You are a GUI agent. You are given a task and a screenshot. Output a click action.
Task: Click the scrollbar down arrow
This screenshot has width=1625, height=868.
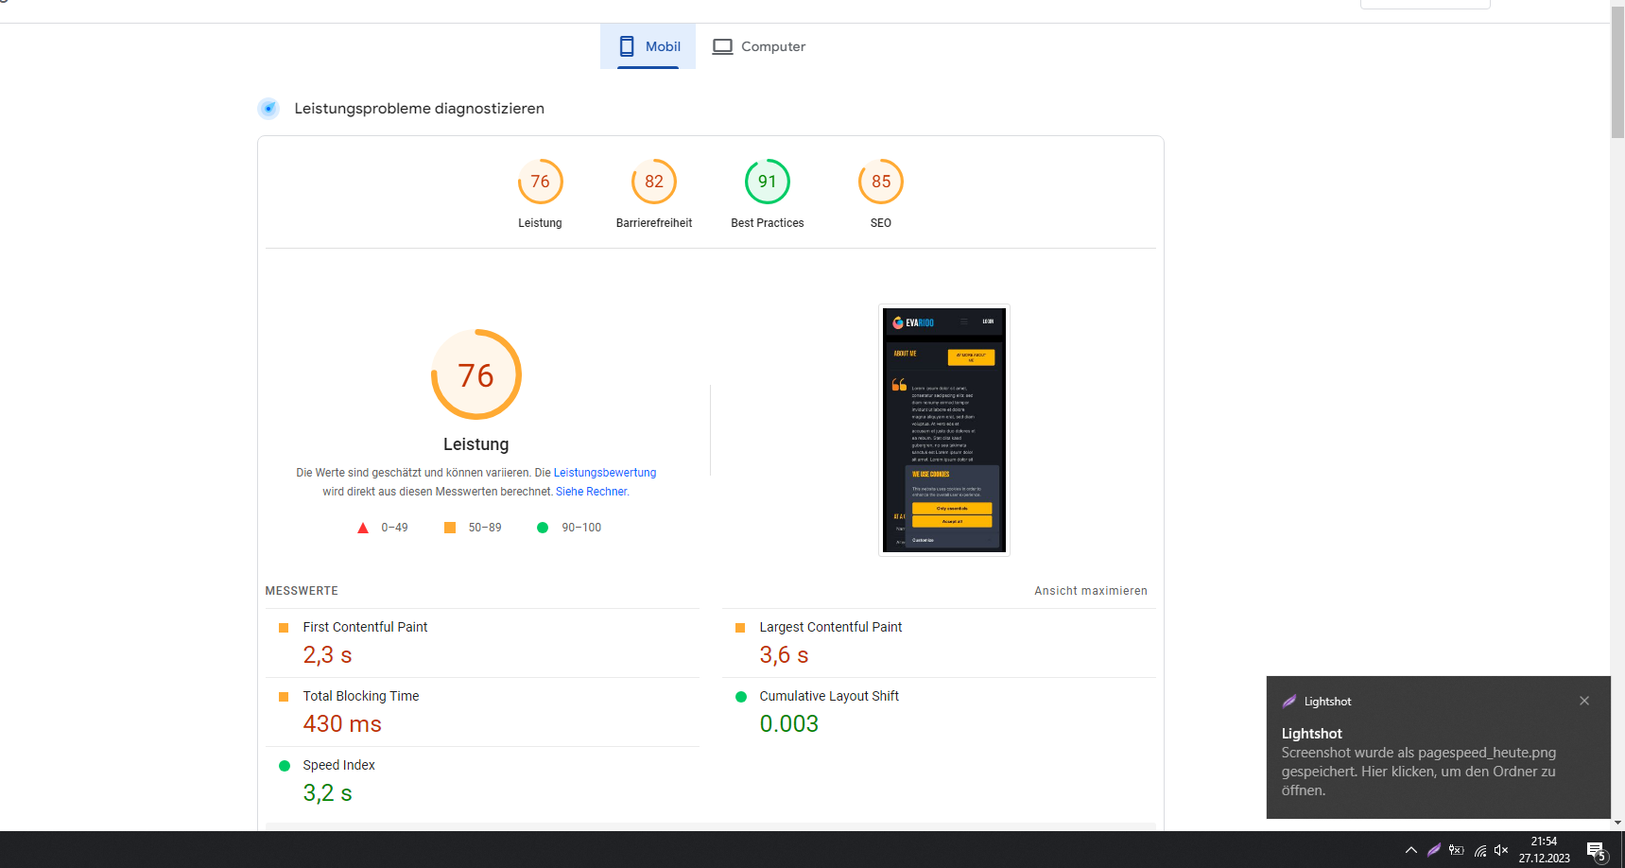(x=1617, y=824)
